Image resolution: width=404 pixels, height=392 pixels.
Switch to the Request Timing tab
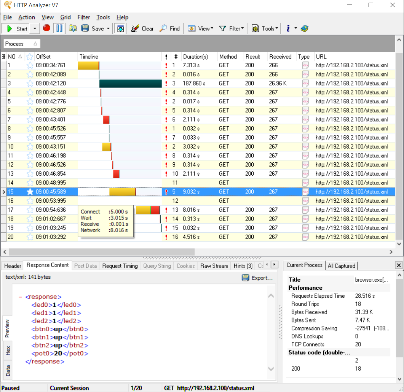(x=120, y=266)
